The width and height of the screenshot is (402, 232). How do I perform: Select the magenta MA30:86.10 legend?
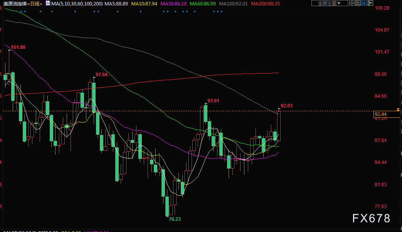pos(173,3)
